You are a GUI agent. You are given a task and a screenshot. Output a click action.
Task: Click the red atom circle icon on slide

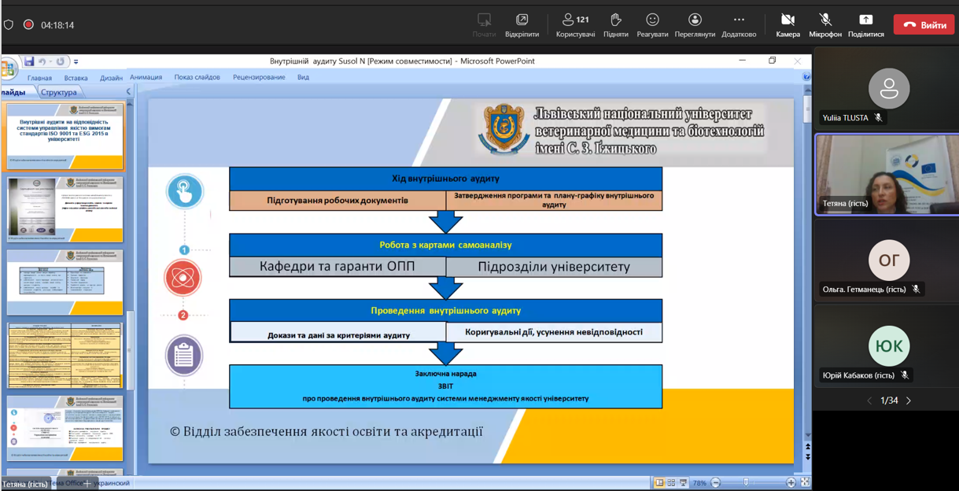pos(183,278)
